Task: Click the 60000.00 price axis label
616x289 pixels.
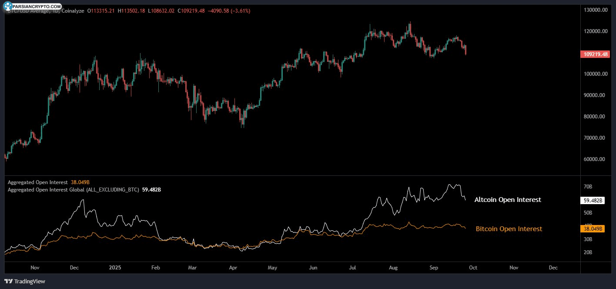Action: (x=595, y=159)
